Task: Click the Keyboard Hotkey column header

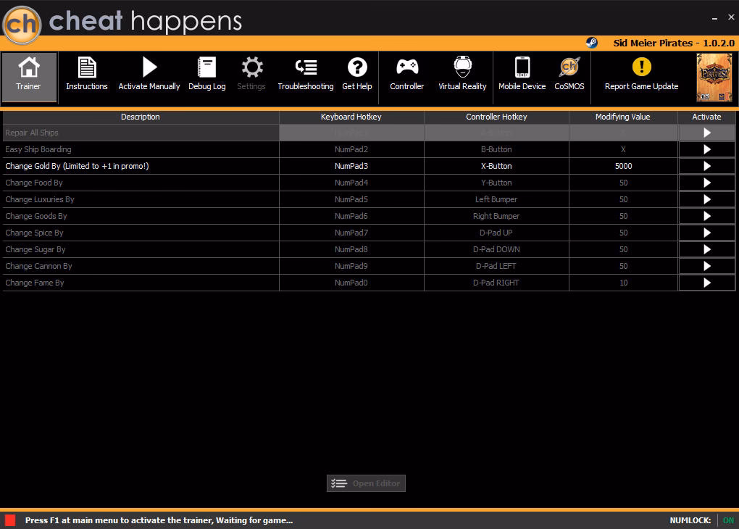Action: pos(351,117)
